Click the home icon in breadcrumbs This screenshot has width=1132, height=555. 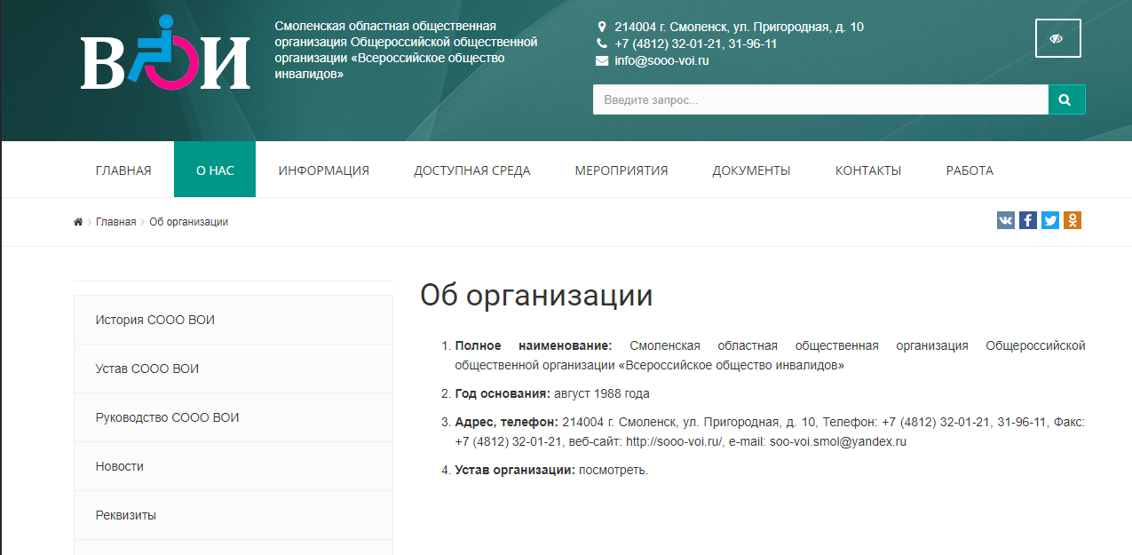pos(78,222)
